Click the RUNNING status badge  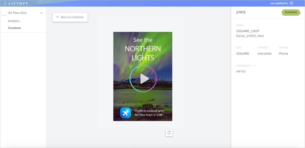click(291, 13)
